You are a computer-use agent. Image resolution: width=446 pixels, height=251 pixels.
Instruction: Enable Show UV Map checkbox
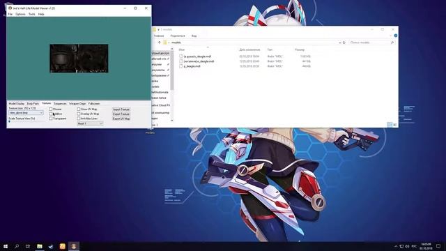[x=79, y=109]
